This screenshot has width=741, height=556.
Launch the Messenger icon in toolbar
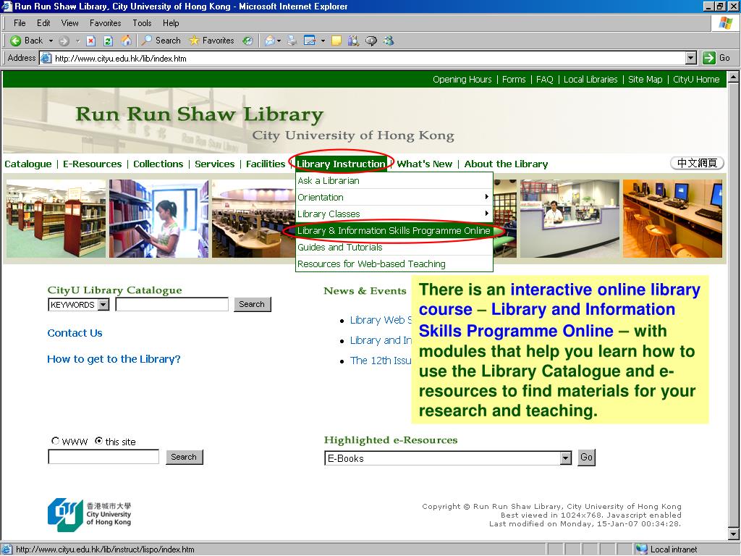coord(389,41)
